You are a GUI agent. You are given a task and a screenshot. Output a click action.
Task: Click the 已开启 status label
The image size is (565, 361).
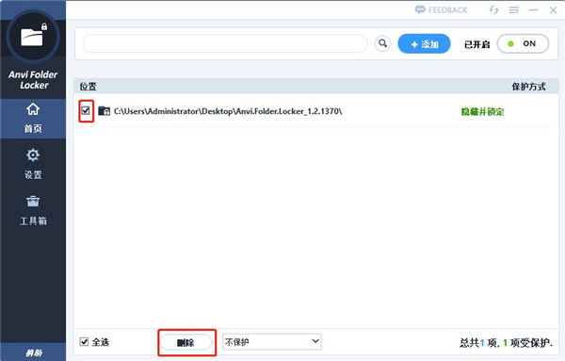[x=477, y=44]
